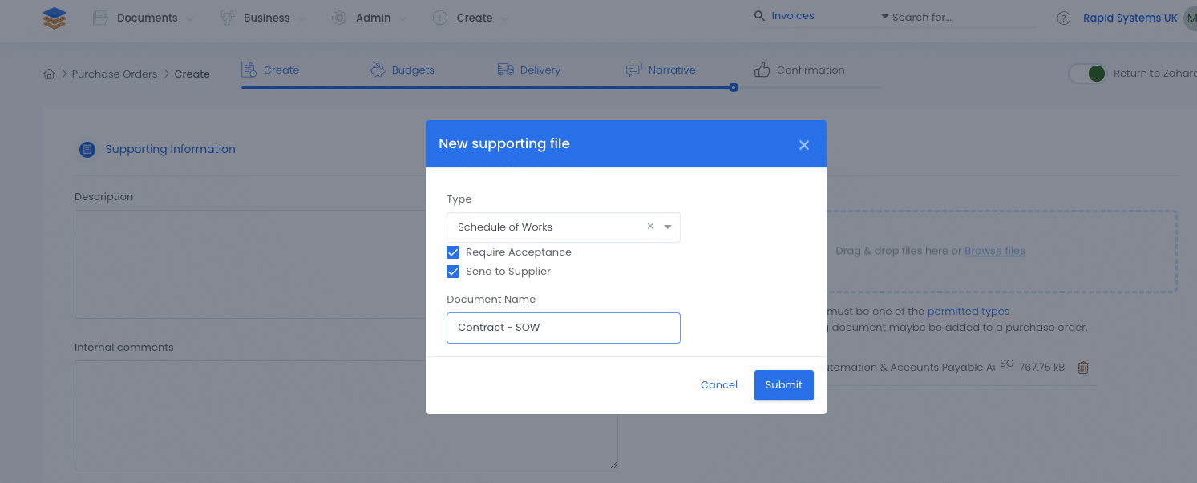
Task: Click the Confirmation thumbs-up icon
Action: [762, 70]
